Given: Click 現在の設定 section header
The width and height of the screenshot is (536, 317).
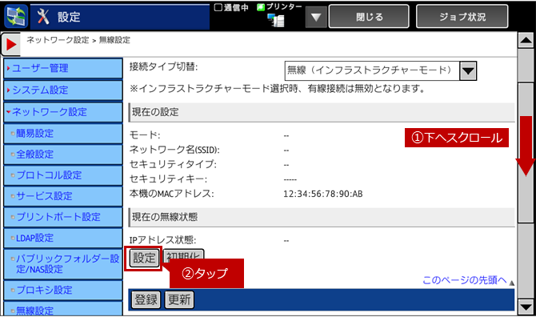Looking at the screenshot, I should 322,112.
